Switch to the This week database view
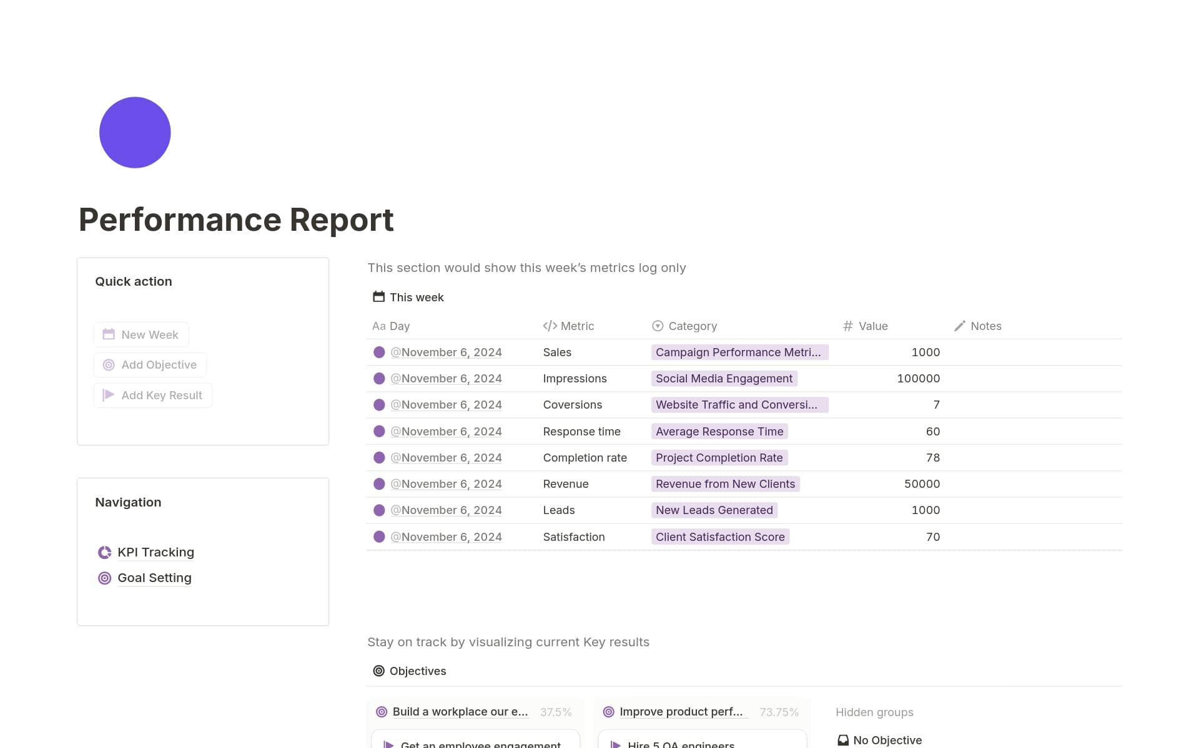This screenshot has height=748, width=1199. (x=416, y=297)
